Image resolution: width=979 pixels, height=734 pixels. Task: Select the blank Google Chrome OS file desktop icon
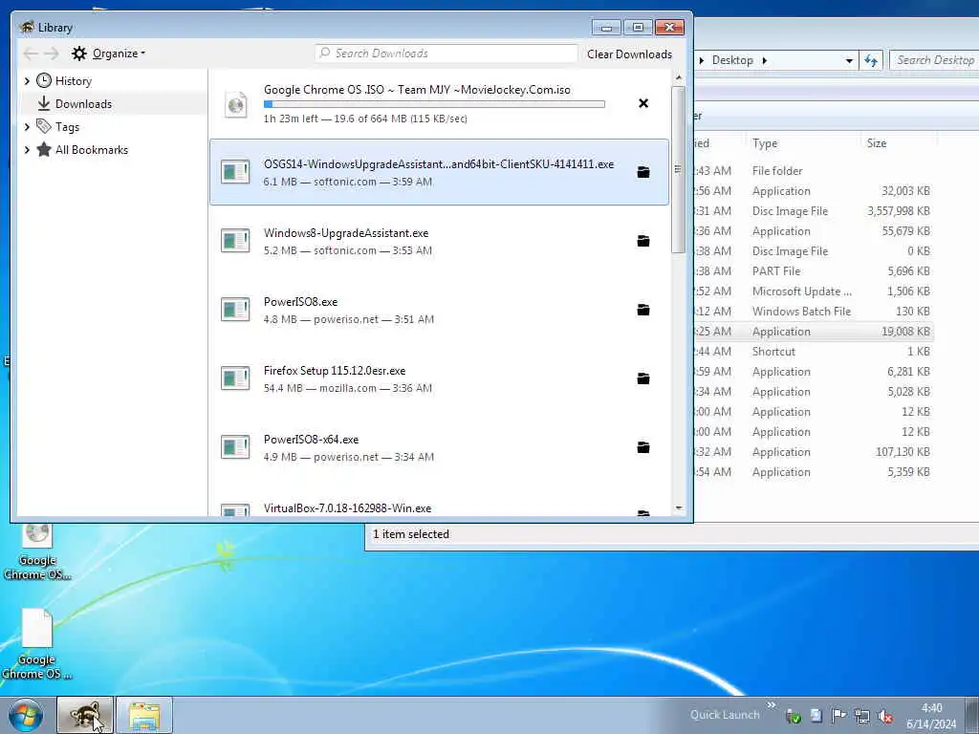click(37, 644)
